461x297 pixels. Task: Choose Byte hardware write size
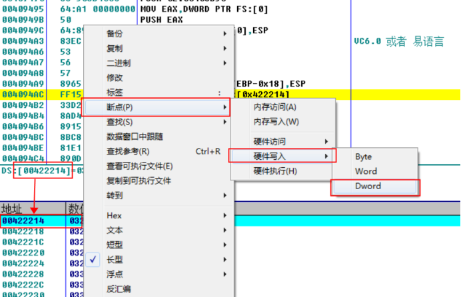pos(375,156)
